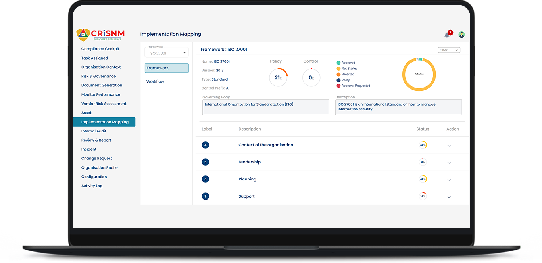Open the Filter dropdown
The width and height of the screenshot is (542, 263).
pyautogui.click(x=449, y=50)
